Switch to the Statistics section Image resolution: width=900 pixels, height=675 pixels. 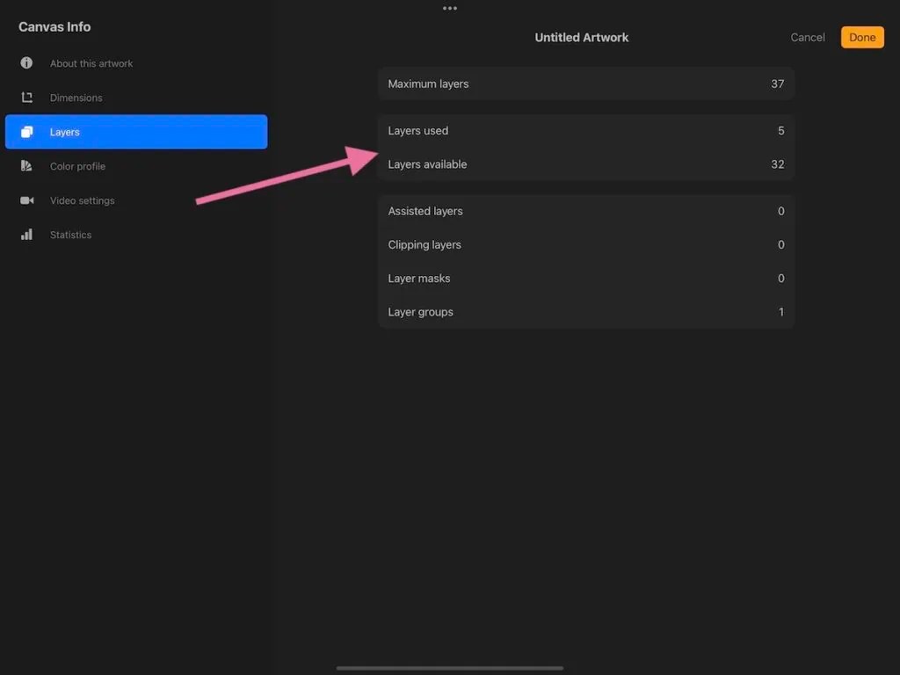tap(70, 235)
